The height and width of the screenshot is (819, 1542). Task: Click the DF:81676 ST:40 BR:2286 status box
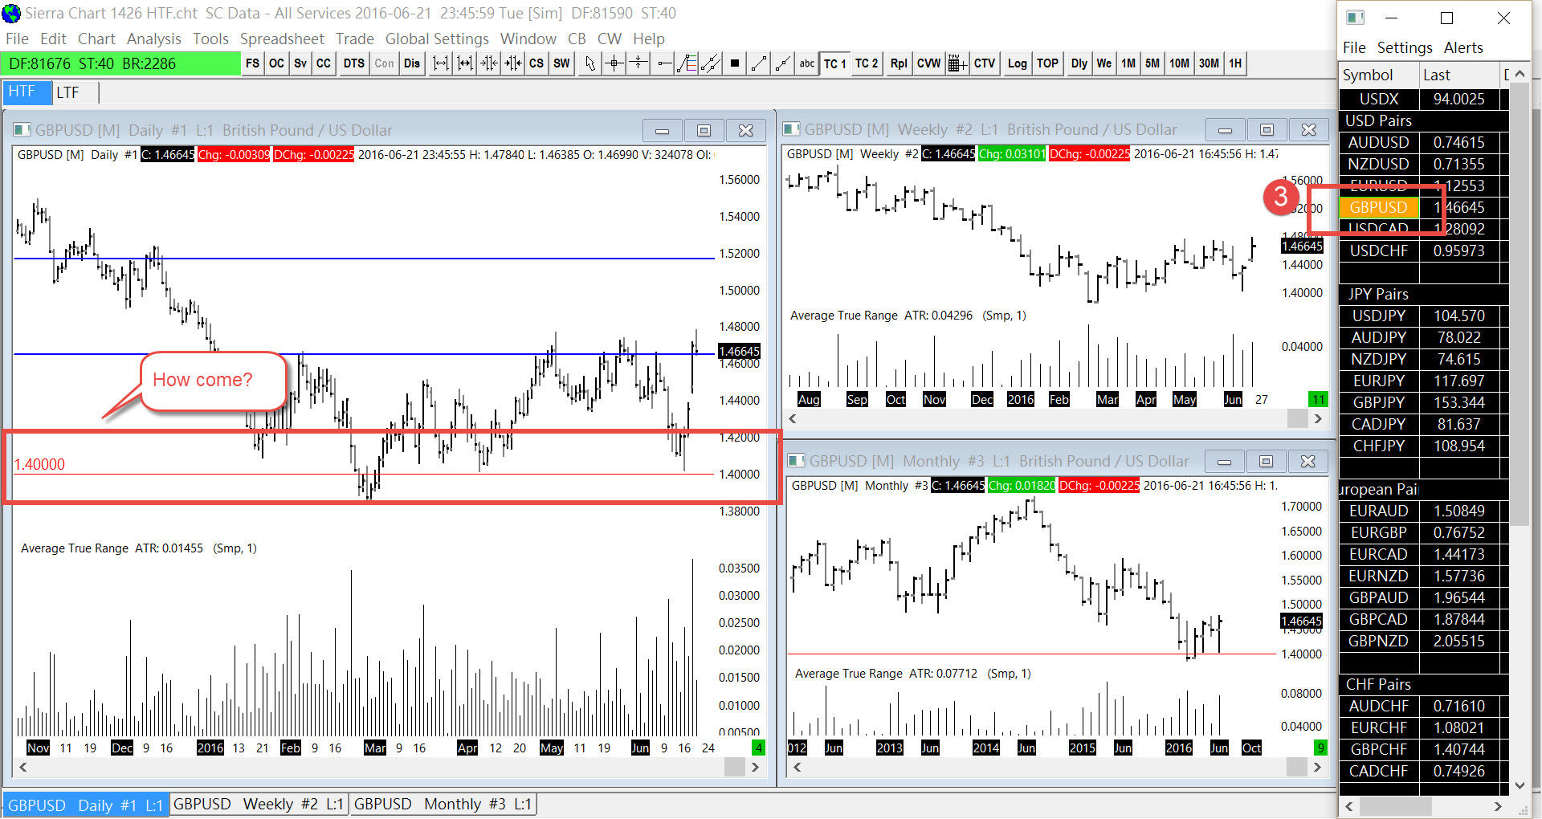[121, 63]
